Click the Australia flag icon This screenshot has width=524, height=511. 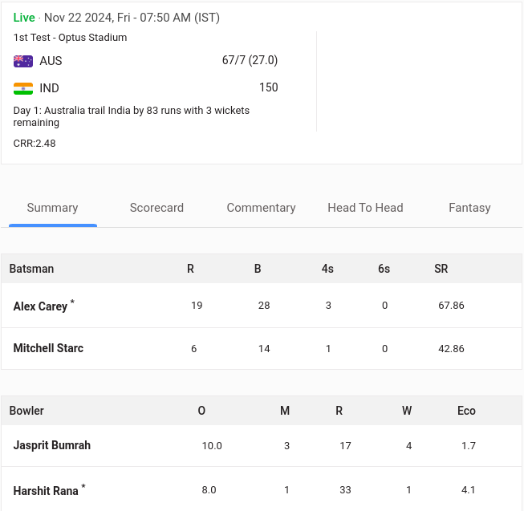click(x=23, y=61)
